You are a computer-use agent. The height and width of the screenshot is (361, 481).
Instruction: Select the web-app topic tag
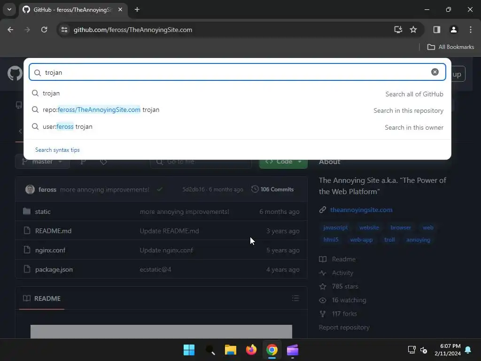pyautogui.click(x=361, y=240)
